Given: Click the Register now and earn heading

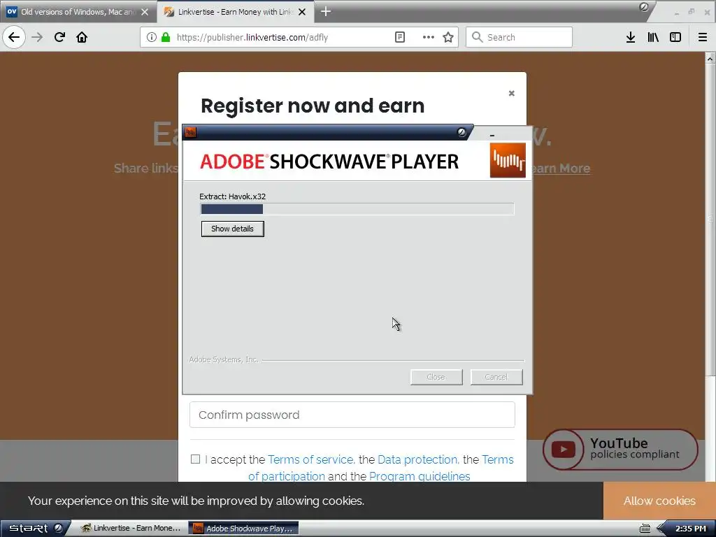Looking at the screenshot, I should pos(313,106).
